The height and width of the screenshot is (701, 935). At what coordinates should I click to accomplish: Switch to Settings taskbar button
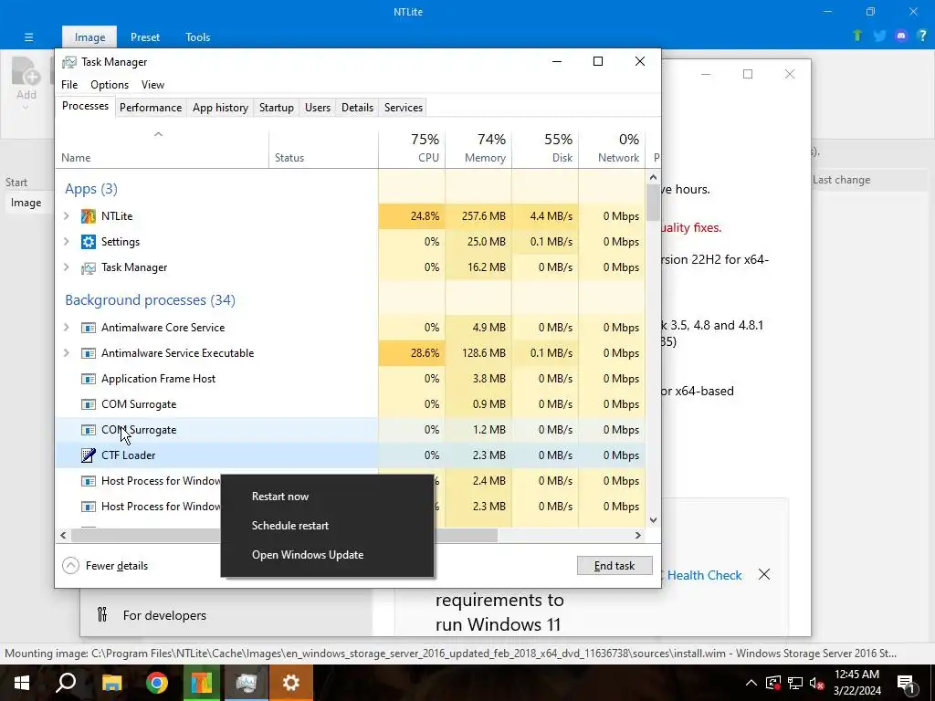[290, 683]
